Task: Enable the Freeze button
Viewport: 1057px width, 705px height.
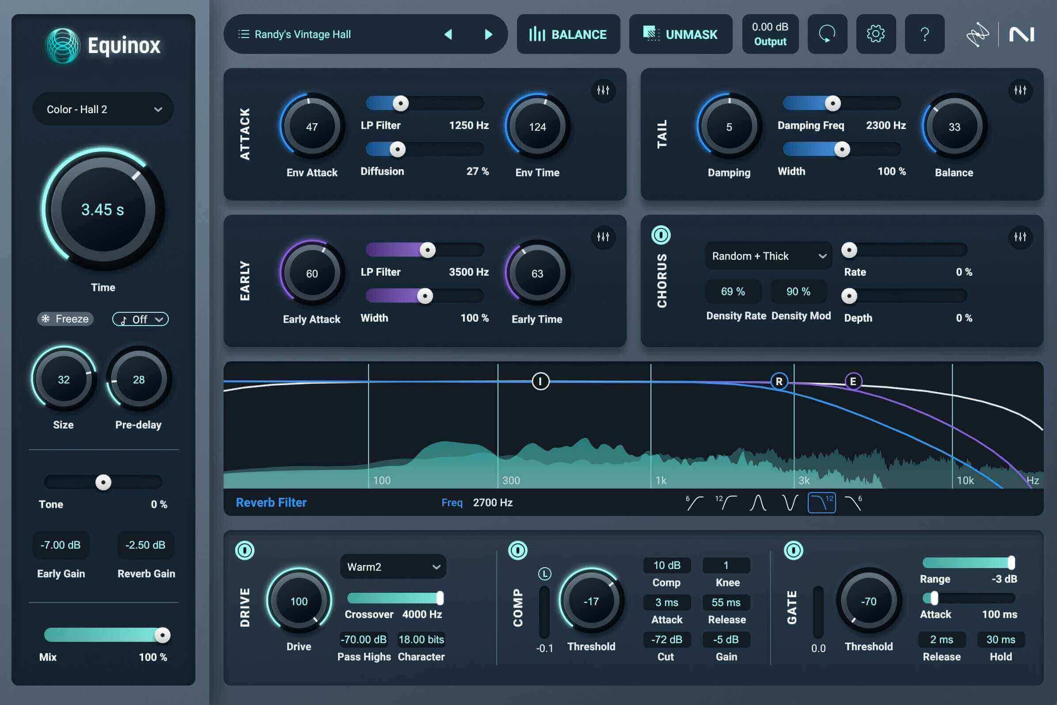Action: point(65,319)
